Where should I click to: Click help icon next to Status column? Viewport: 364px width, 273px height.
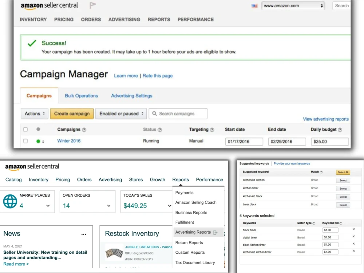(160, 130)
